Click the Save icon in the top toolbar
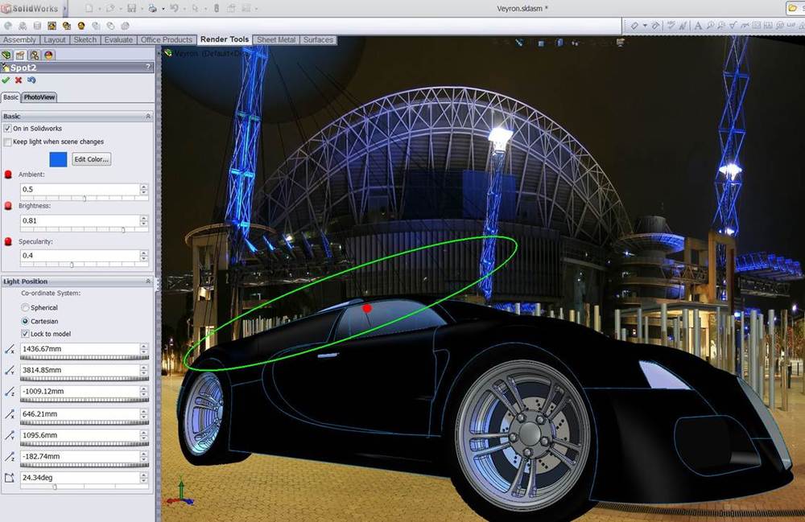The height and width of the screenshot is (522, 805). 131,8
